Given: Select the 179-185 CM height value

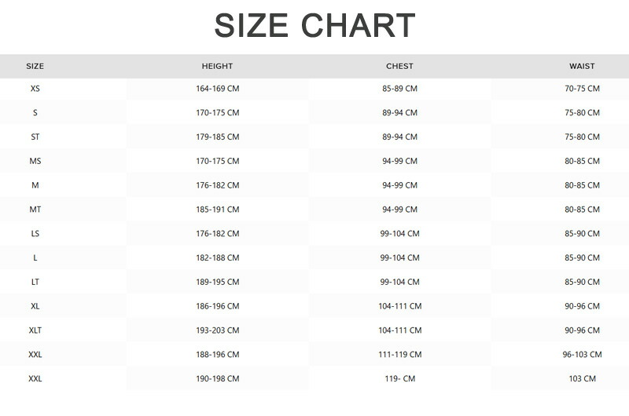Looking at the screenshot, I should [217, 137].
